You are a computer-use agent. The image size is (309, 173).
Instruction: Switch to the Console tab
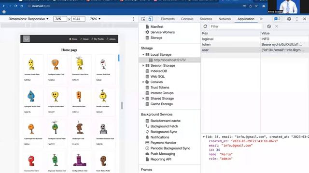187,19
